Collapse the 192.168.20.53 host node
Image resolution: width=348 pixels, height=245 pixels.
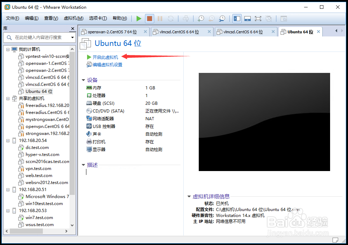click(8, 211)
